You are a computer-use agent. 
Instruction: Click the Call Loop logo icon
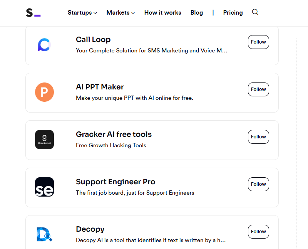pos(44,45)
